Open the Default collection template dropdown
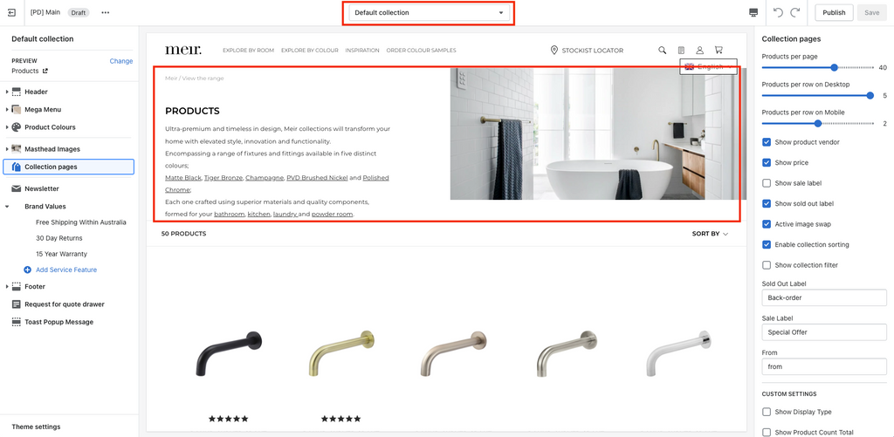894x437 pixels. pos(429,12)
